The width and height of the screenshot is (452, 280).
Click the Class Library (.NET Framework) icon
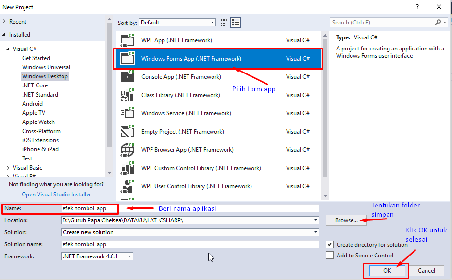127,95
